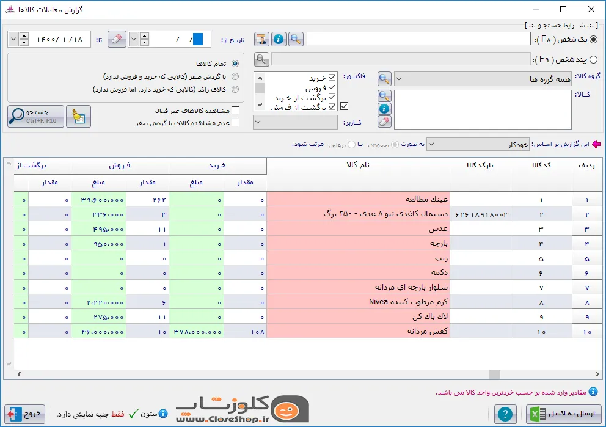
Task: Click the خروج exit button
Action: (24, 414)
